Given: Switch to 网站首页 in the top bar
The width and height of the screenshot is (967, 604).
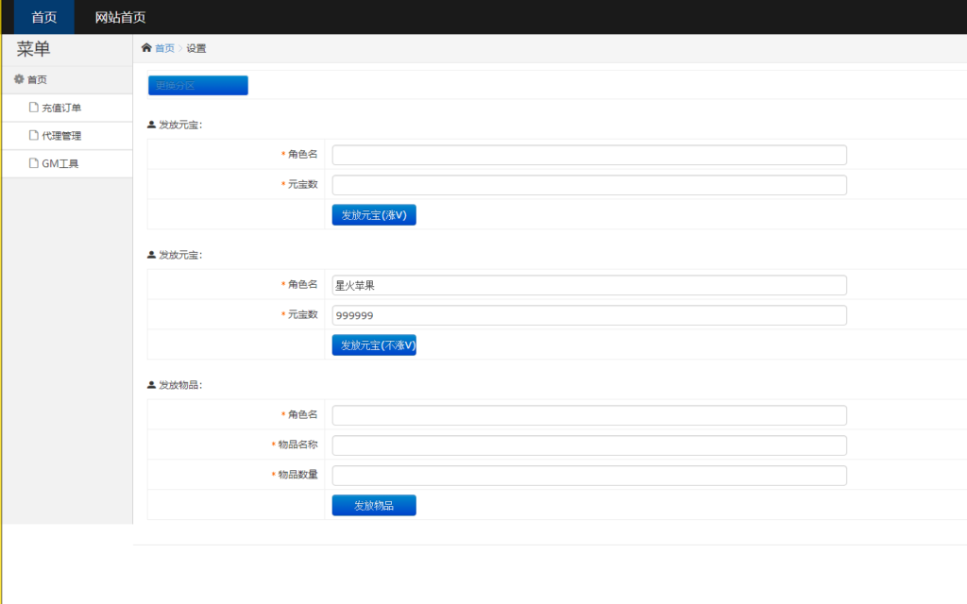Looking at the screenshot, I should (121, 17).
